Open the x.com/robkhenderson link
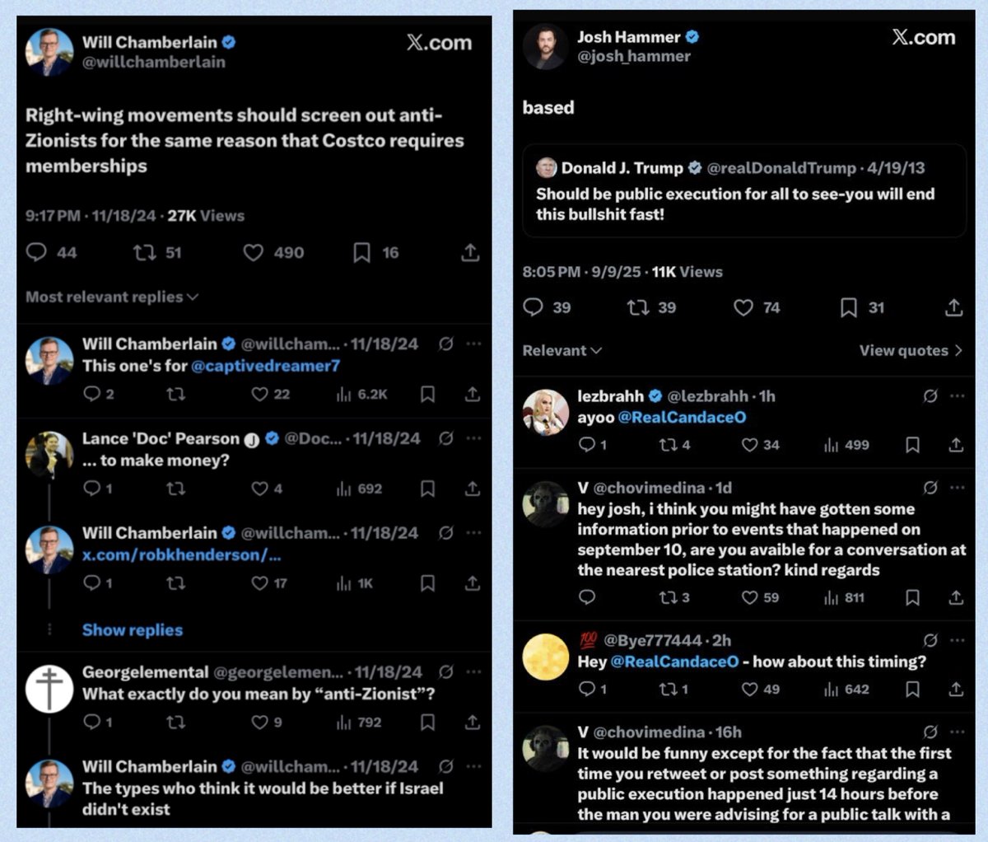The width and height of the screenshot is (988, 842). (x=181, y=555)
